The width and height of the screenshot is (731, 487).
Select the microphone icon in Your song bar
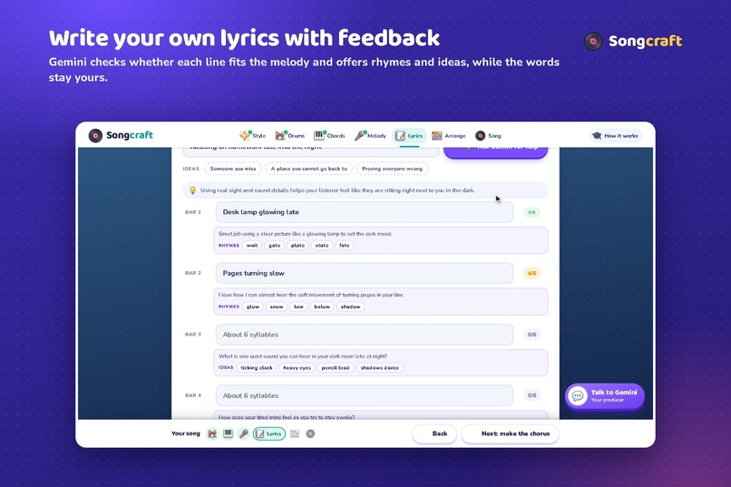coord(243,433)
